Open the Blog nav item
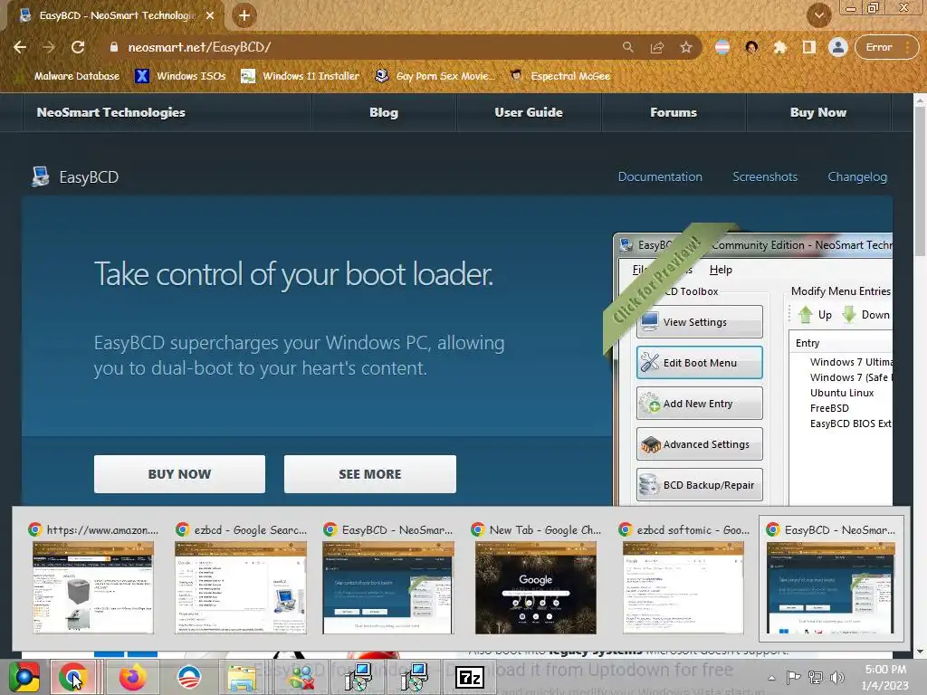 (x=384, y=112)
